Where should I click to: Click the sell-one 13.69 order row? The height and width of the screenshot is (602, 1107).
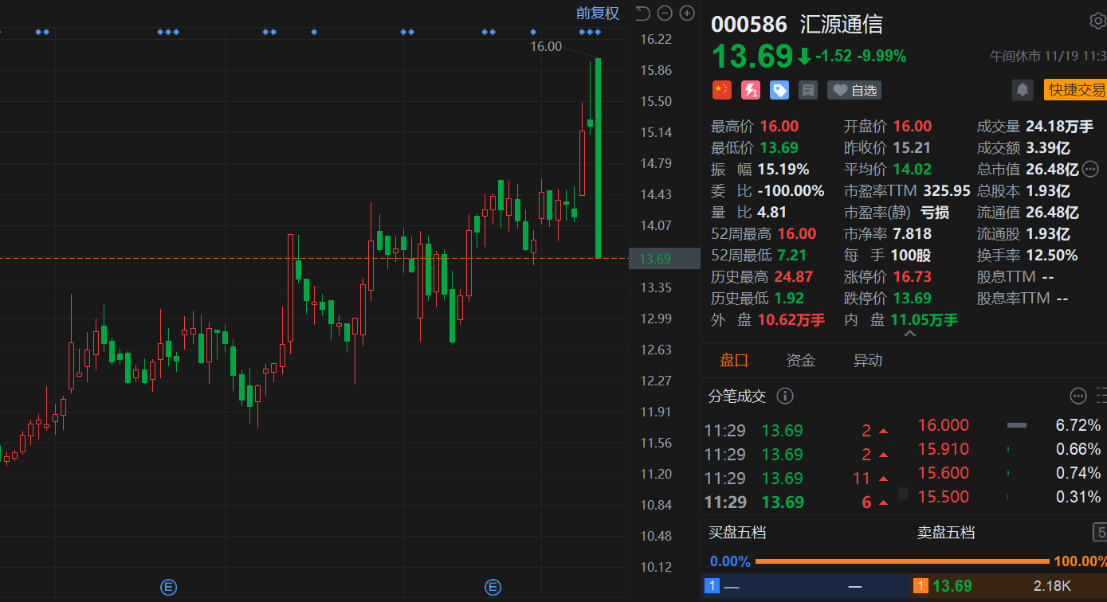click(1008, 586)
